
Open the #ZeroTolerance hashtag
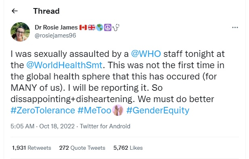(43, 110)
